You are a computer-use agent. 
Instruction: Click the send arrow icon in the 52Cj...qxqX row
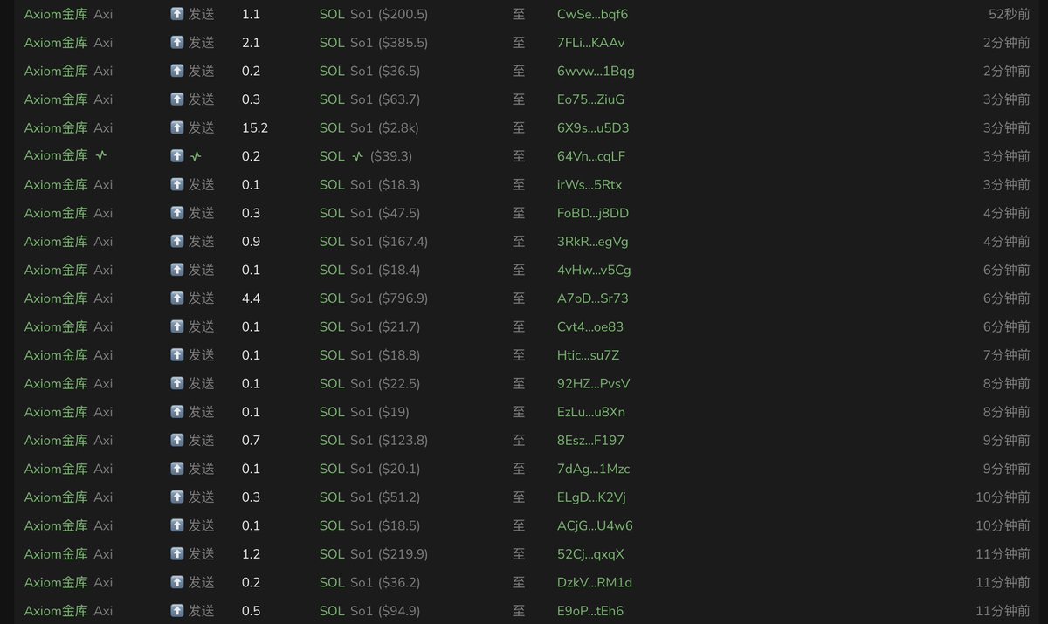coord(177,554)
